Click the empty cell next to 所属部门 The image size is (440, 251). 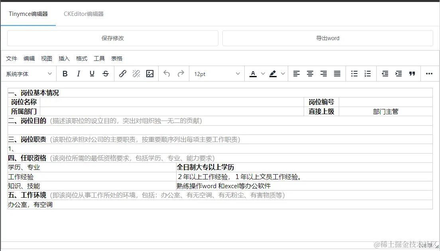[172, 111]
